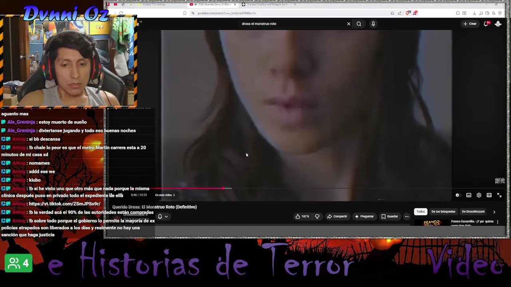Click the chat message 'kiubo'
The height and width of the screenshot is (287, 511).
coord(35,180)
